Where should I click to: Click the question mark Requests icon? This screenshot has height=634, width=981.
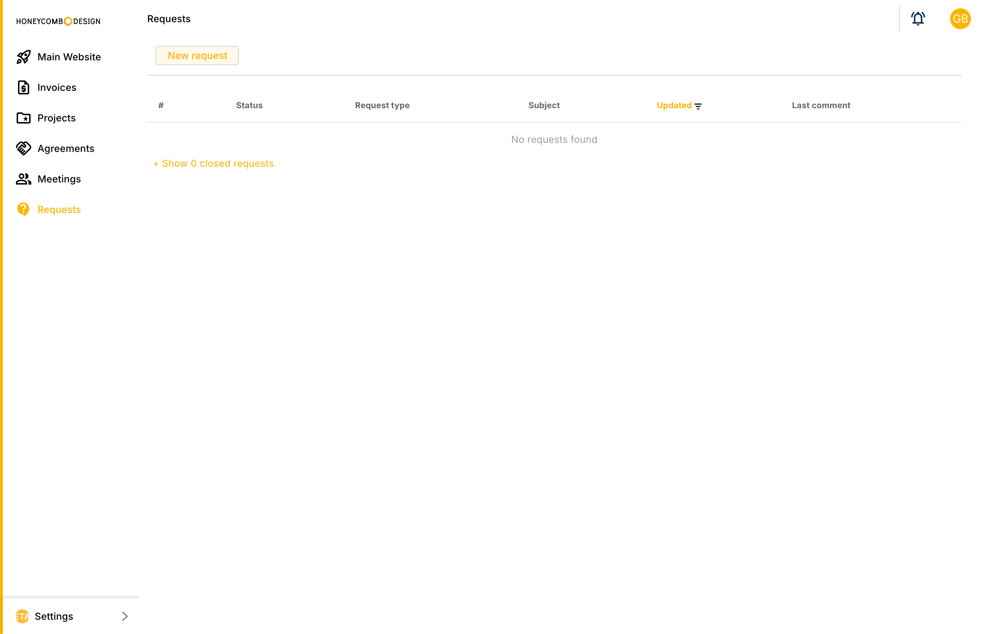point(24,209)
